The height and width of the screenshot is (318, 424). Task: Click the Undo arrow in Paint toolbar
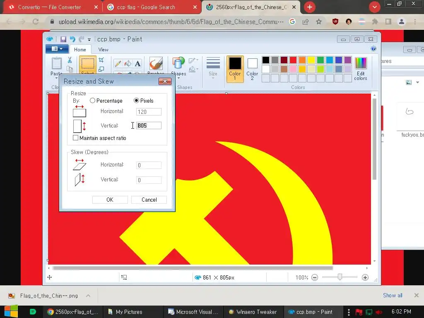72,39
